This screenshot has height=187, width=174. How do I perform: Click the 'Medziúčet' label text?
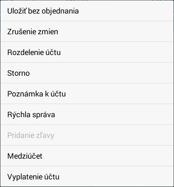coord(25,156)
